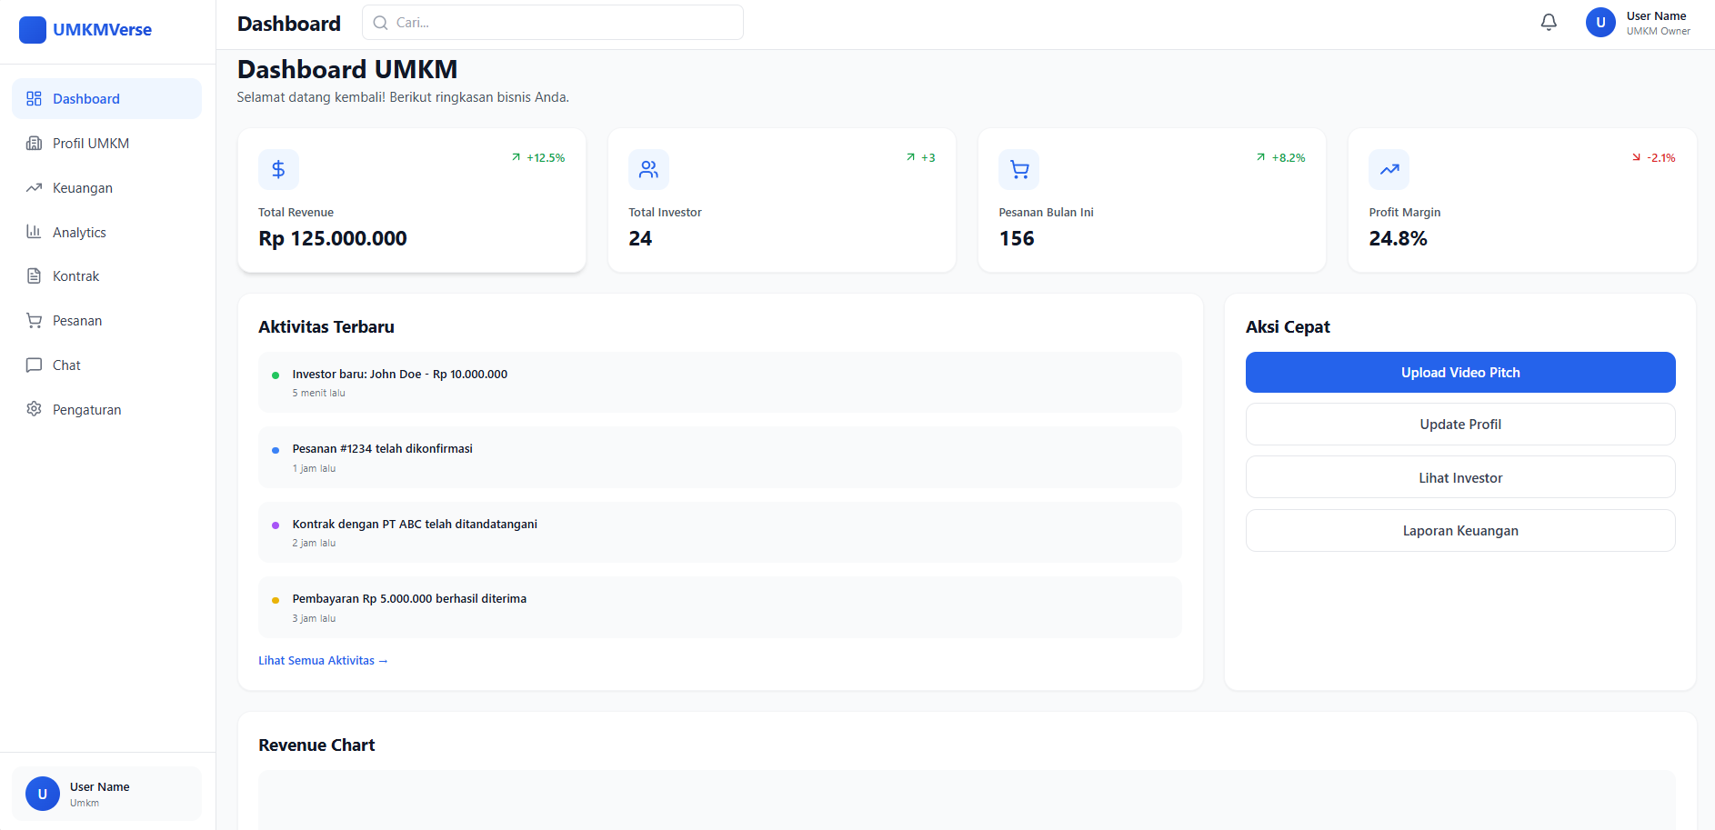Click the +12.5% growth indicator
Viewport: 1715px width, 830px height.
[538, 157]
